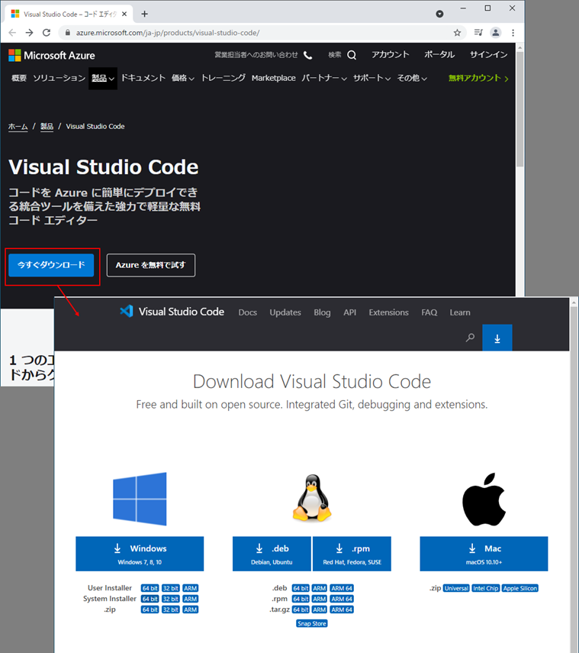Open ソリューション menu item

[x=59, y=79]
